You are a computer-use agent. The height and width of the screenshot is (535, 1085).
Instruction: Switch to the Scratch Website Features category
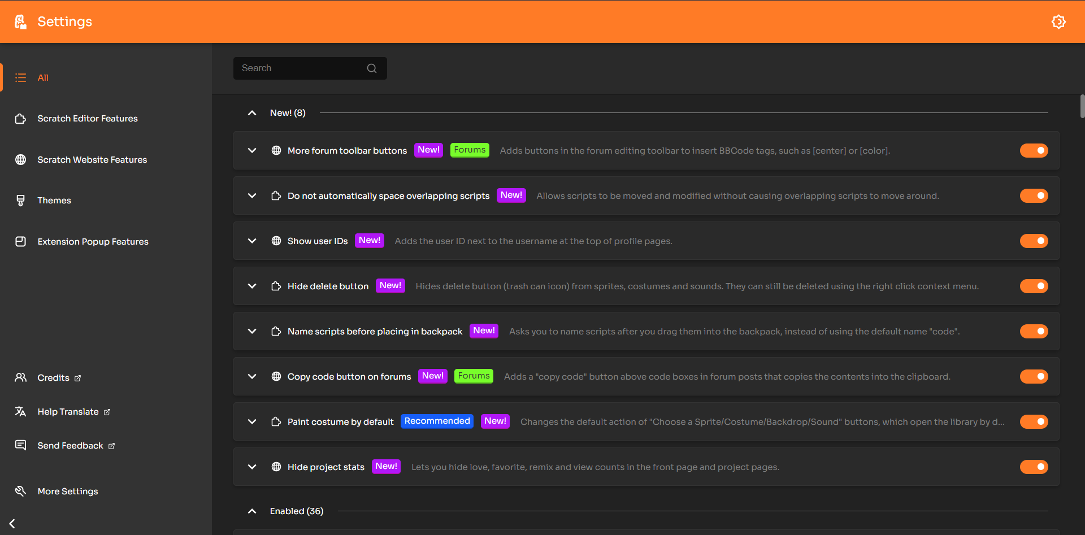(x=92, y=160)
